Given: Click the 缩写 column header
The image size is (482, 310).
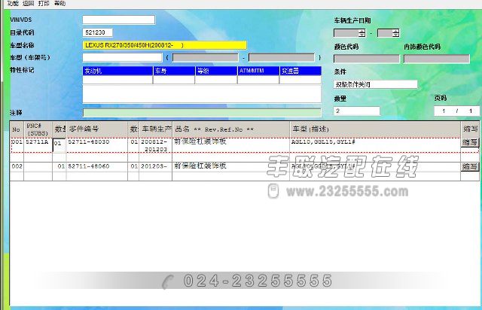Looking at the screenshot, I should coord(470,129).
